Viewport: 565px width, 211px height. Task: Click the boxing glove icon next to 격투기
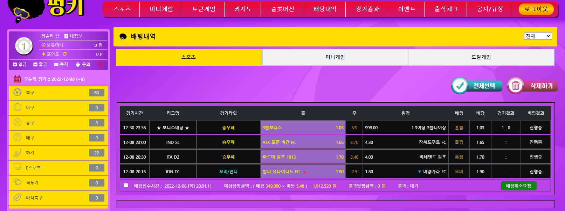[x=18, y=182]
